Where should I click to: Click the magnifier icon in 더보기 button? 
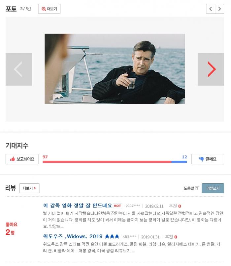pyautogui.click(x=44, y=9)
